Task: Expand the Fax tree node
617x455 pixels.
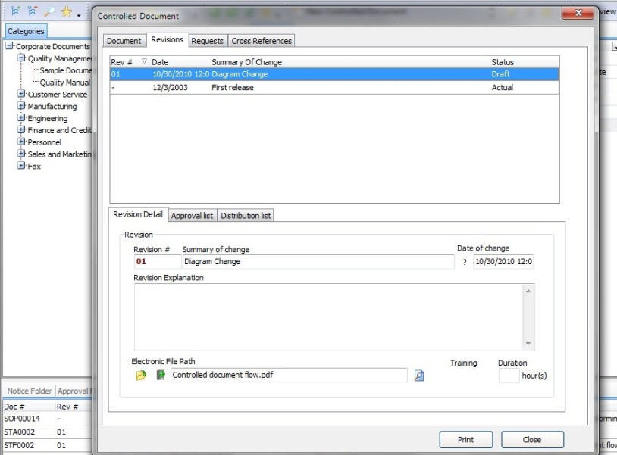Action: point(21,166)
